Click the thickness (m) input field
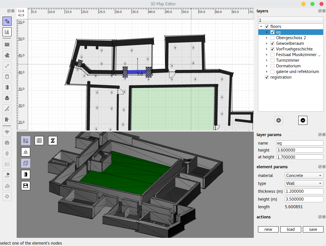The height and width of the screenshot is (246, 326). click(x=304, y=191)
